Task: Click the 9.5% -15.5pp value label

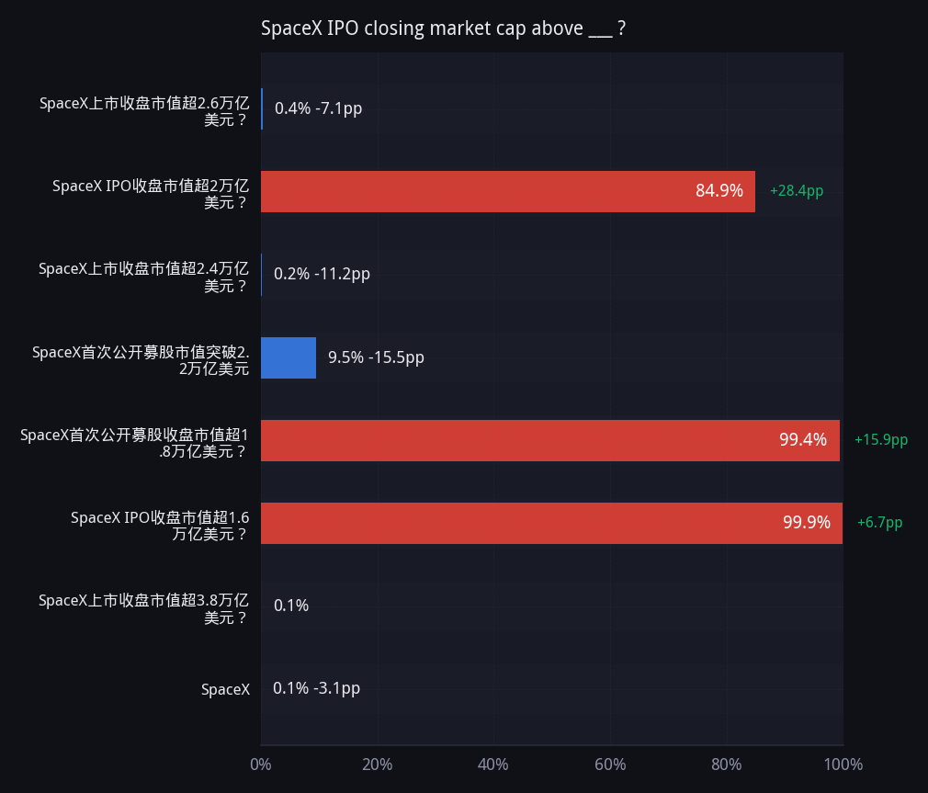Action: point(377,357)
